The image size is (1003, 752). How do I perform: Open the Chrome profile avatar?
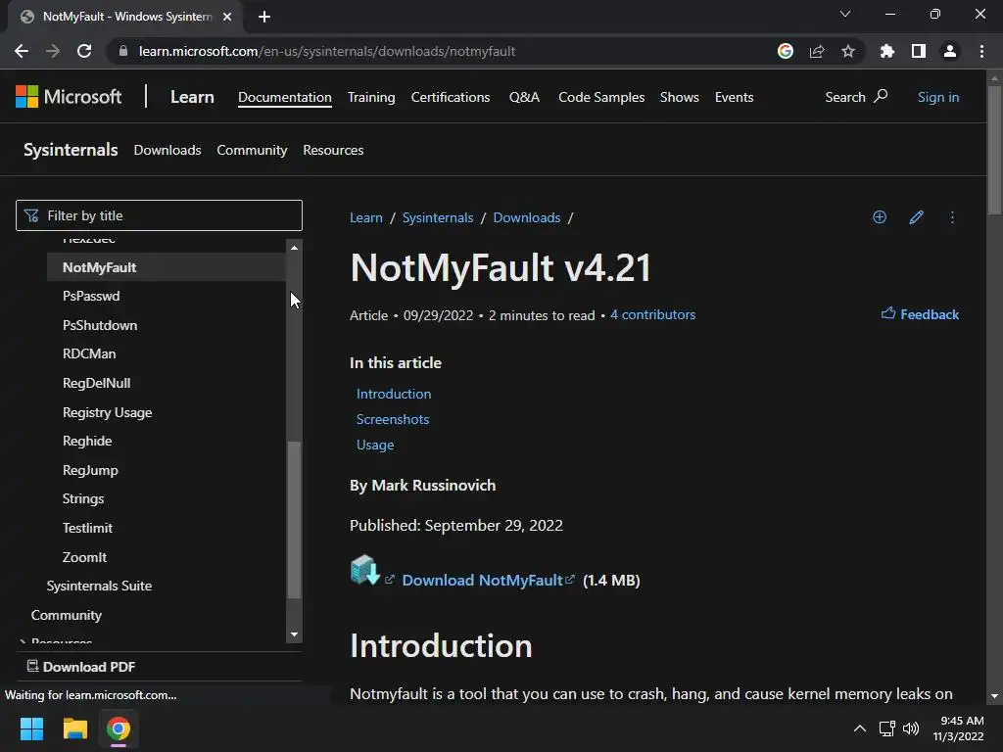click(950, 51)
